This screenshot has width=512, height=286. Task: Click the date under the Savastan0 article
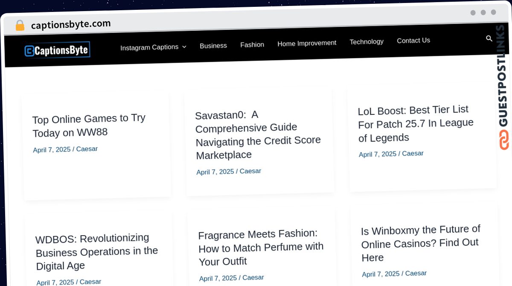(x=215, y=172)
